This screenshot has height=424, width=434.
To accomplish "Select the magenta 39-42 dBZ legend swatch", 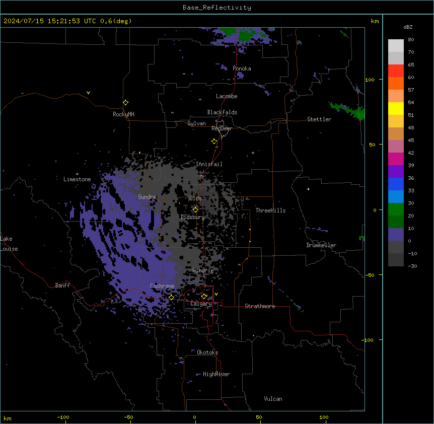I will point(396,159).
